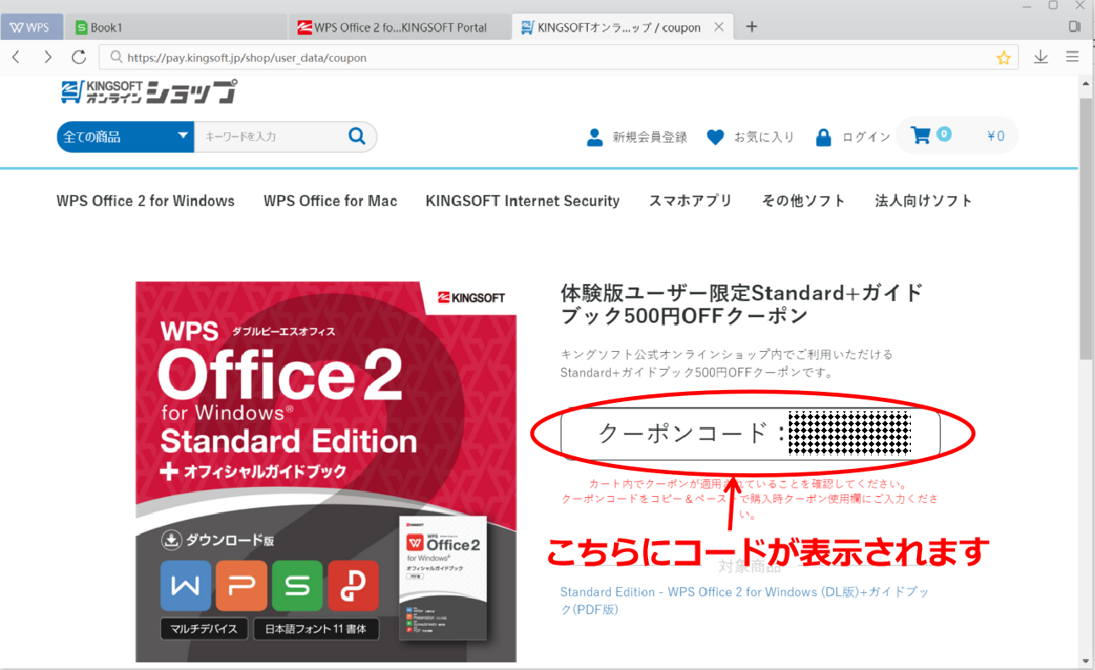Open the スマホアプリ menu
The height and width of the screenshot is (670, 1095).
coord(690,201)
